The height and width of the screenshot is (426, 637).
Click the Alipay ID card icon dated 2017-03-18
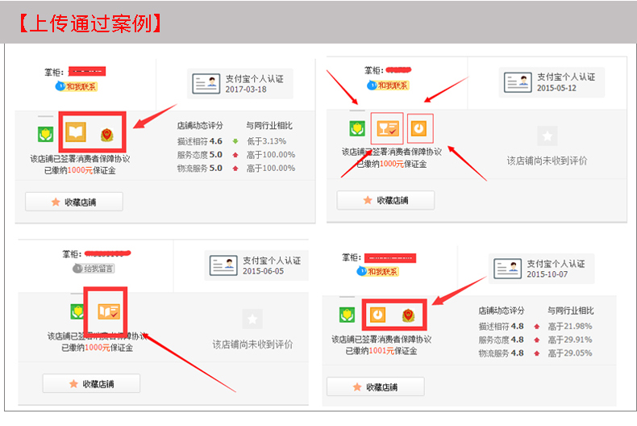(206, 84)
